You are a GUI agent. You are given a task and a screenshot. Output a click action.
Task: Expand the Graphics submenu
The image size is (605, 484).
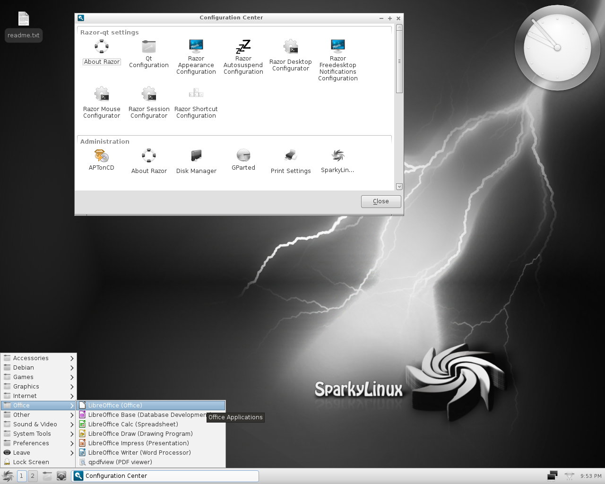(x=38, y=387)
